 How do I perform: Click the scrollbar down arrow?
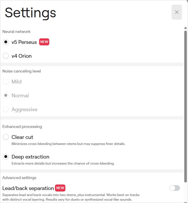pos(186,201)
